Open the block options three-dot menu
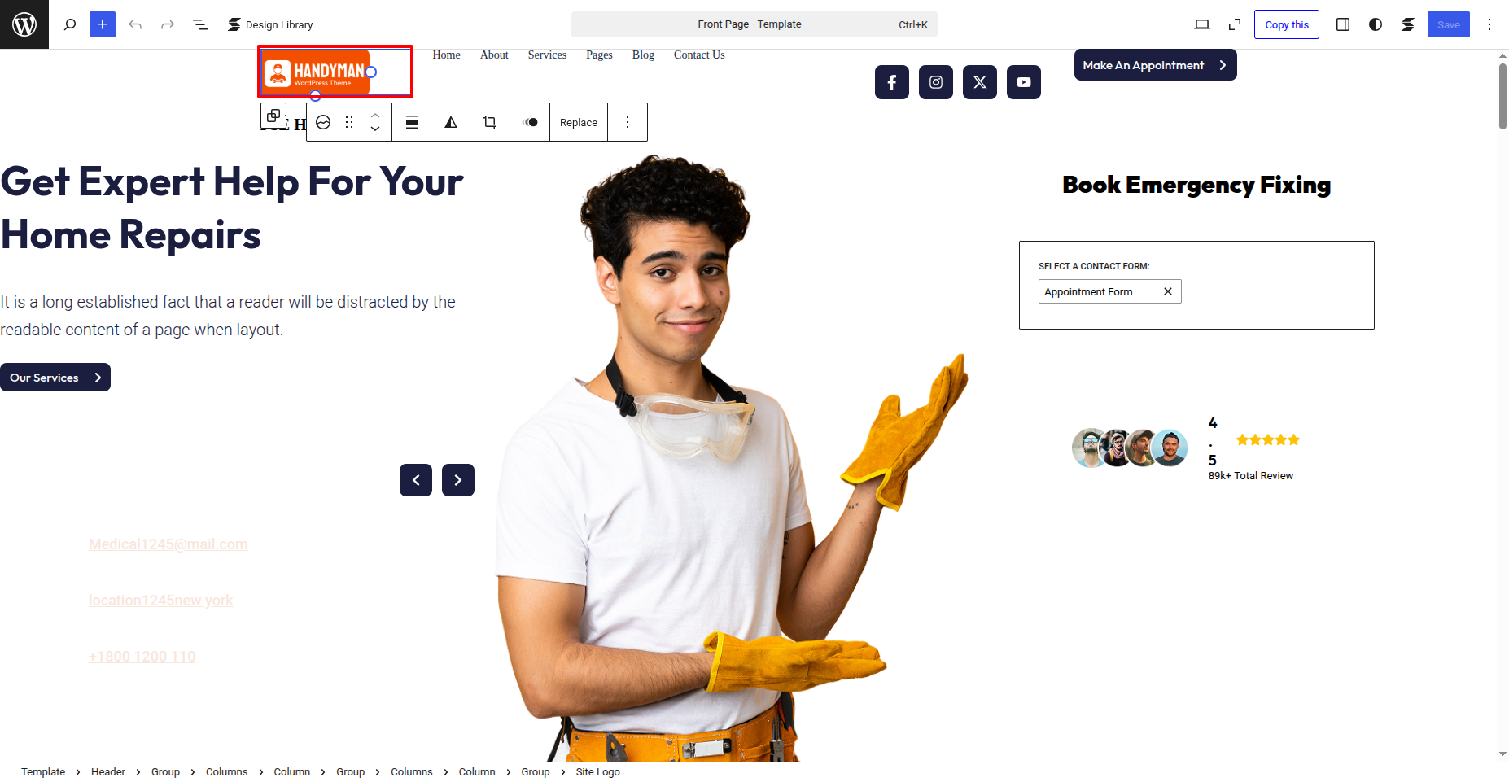The width and height of the screenshot is (1509, 782). (x=628, y=122)
